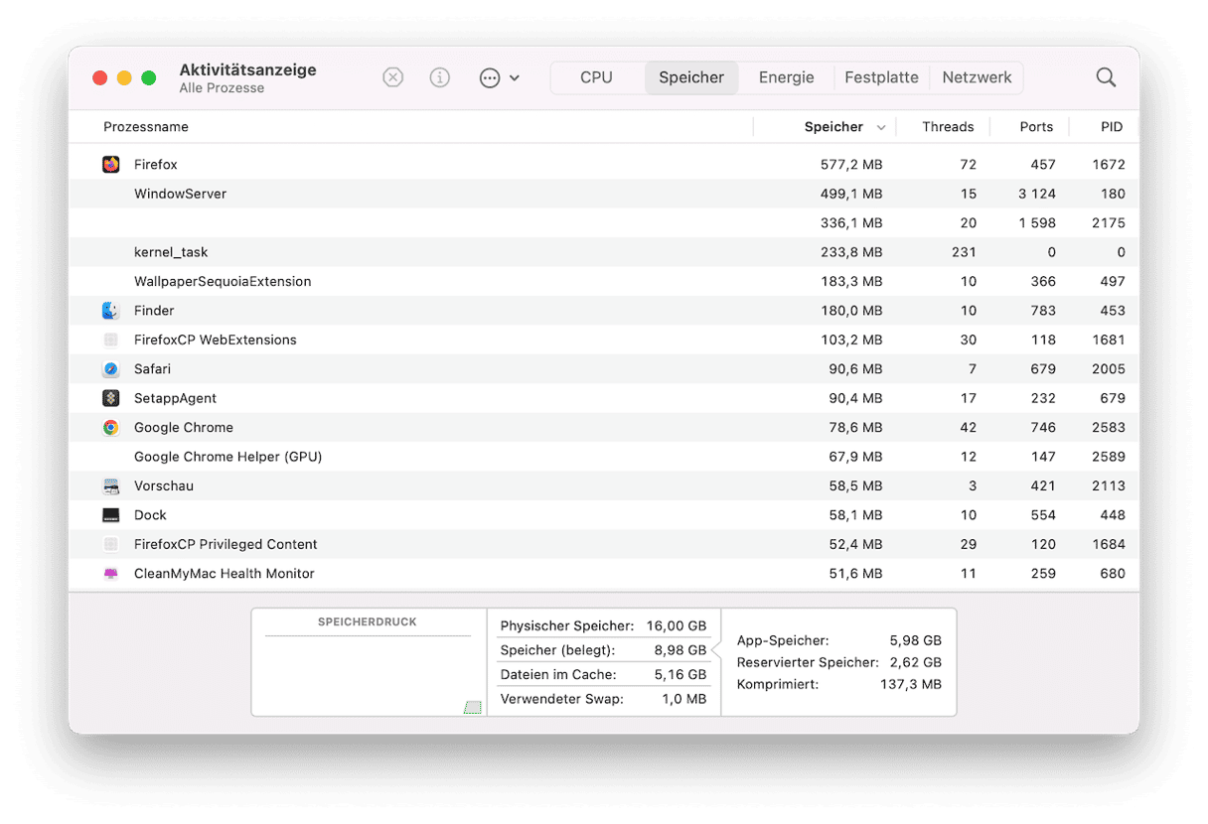Sort by the Ports column header
This screenshot has width=1208, height=824.
[x=1036, y=127]
